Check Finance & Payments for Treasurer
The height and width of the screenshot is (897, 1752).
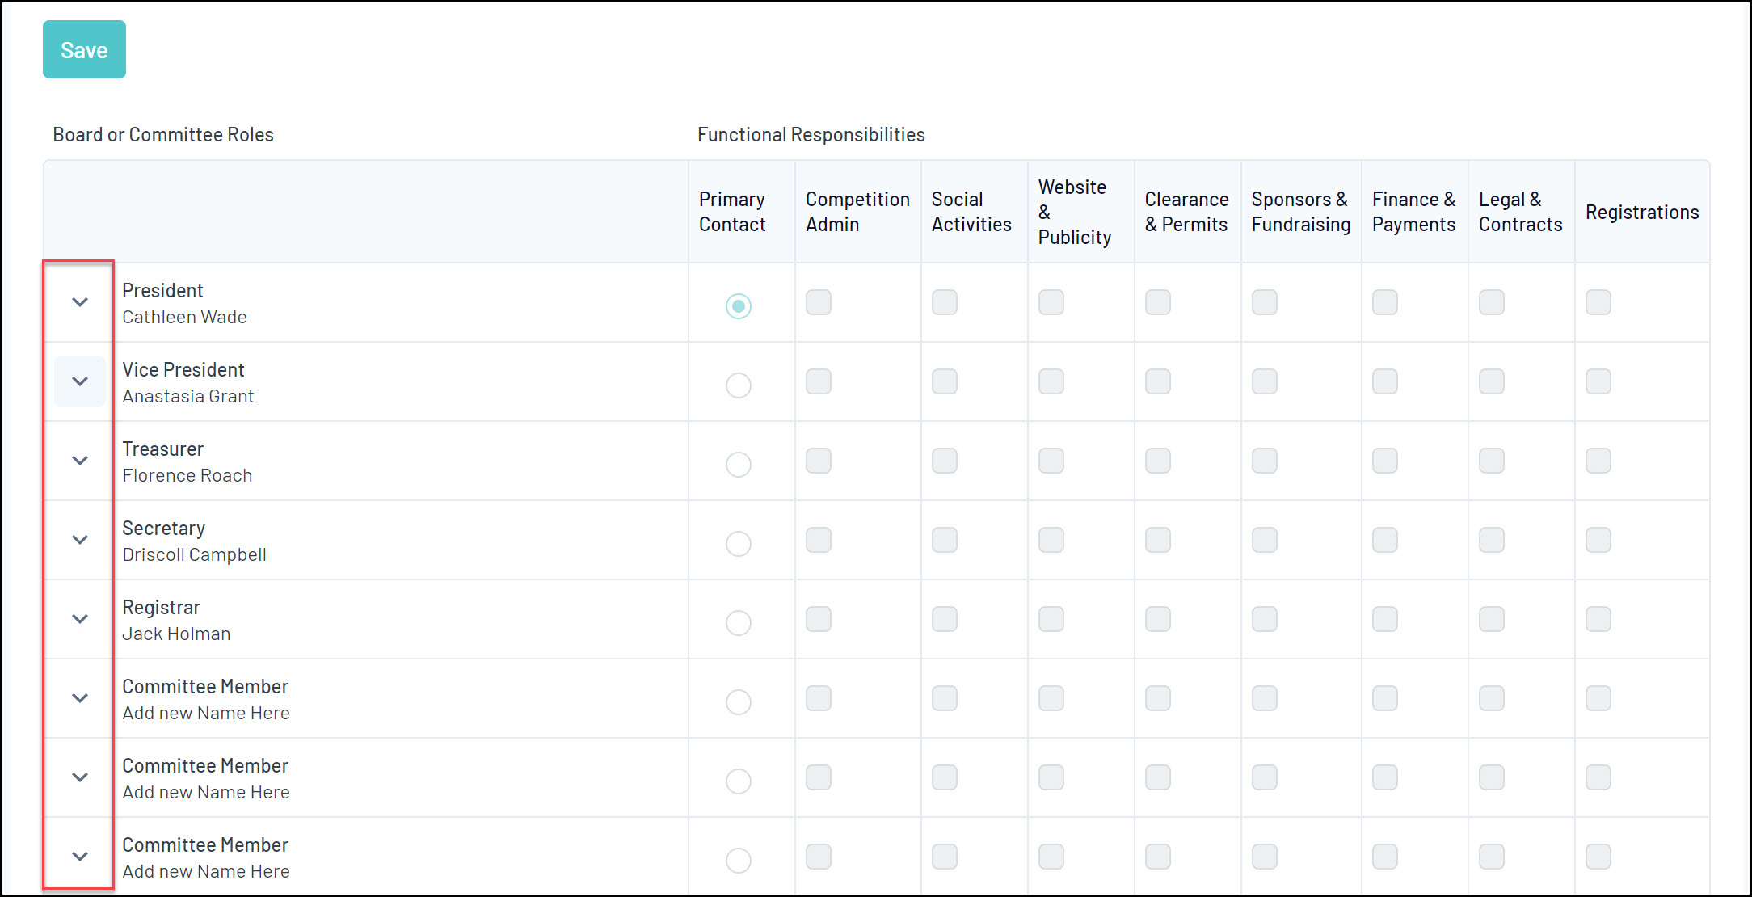1384,461
